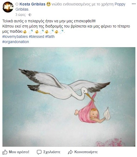Screen dimensions: 137x157
Task: Click the first baby face emoji
Action: tap(25, 32)
